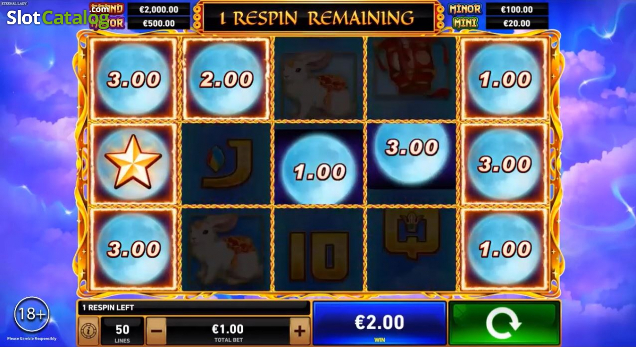The width and height of the screenshot is (636, 347).
Task: Click the golden star moon symbol
Action: (x=133, y=162)
